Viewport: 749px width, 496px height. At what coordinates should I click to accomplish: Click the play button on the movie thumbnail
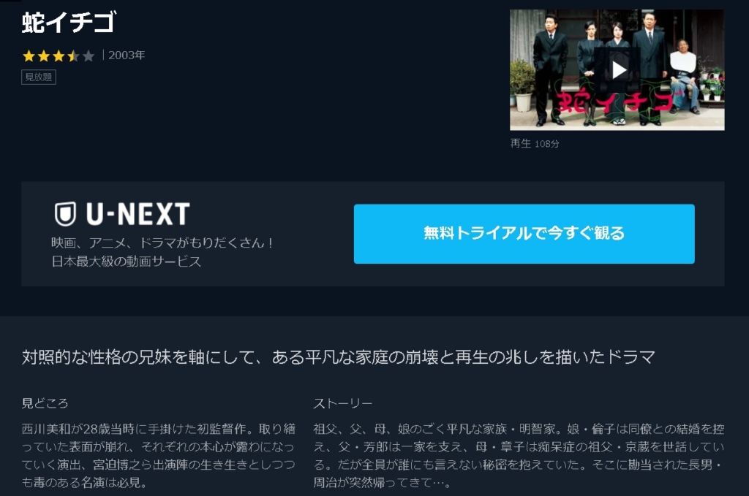[619, 70]
